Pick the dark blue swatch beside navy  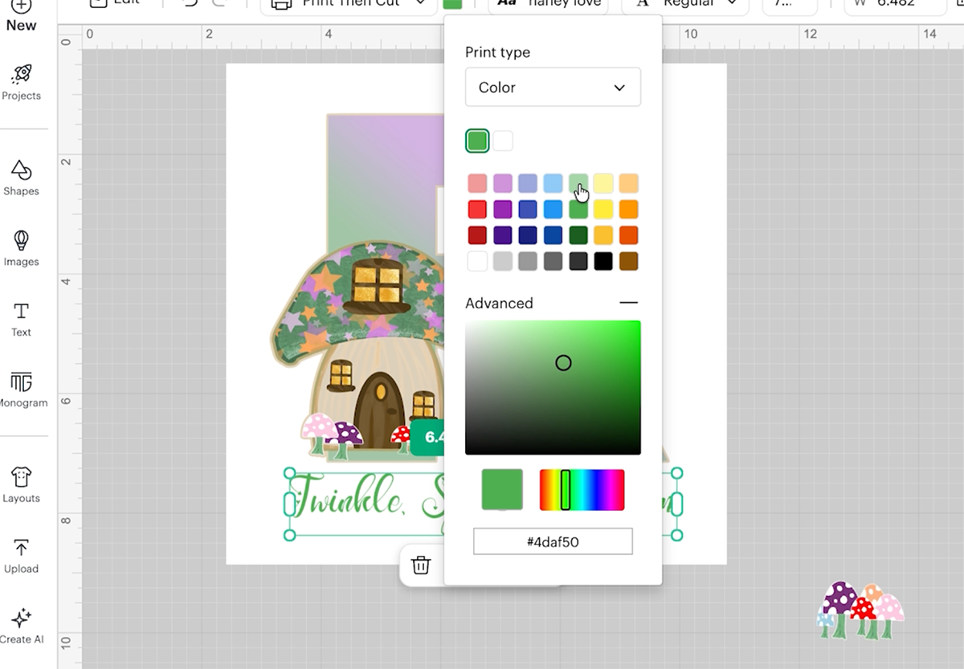(553, 235)
